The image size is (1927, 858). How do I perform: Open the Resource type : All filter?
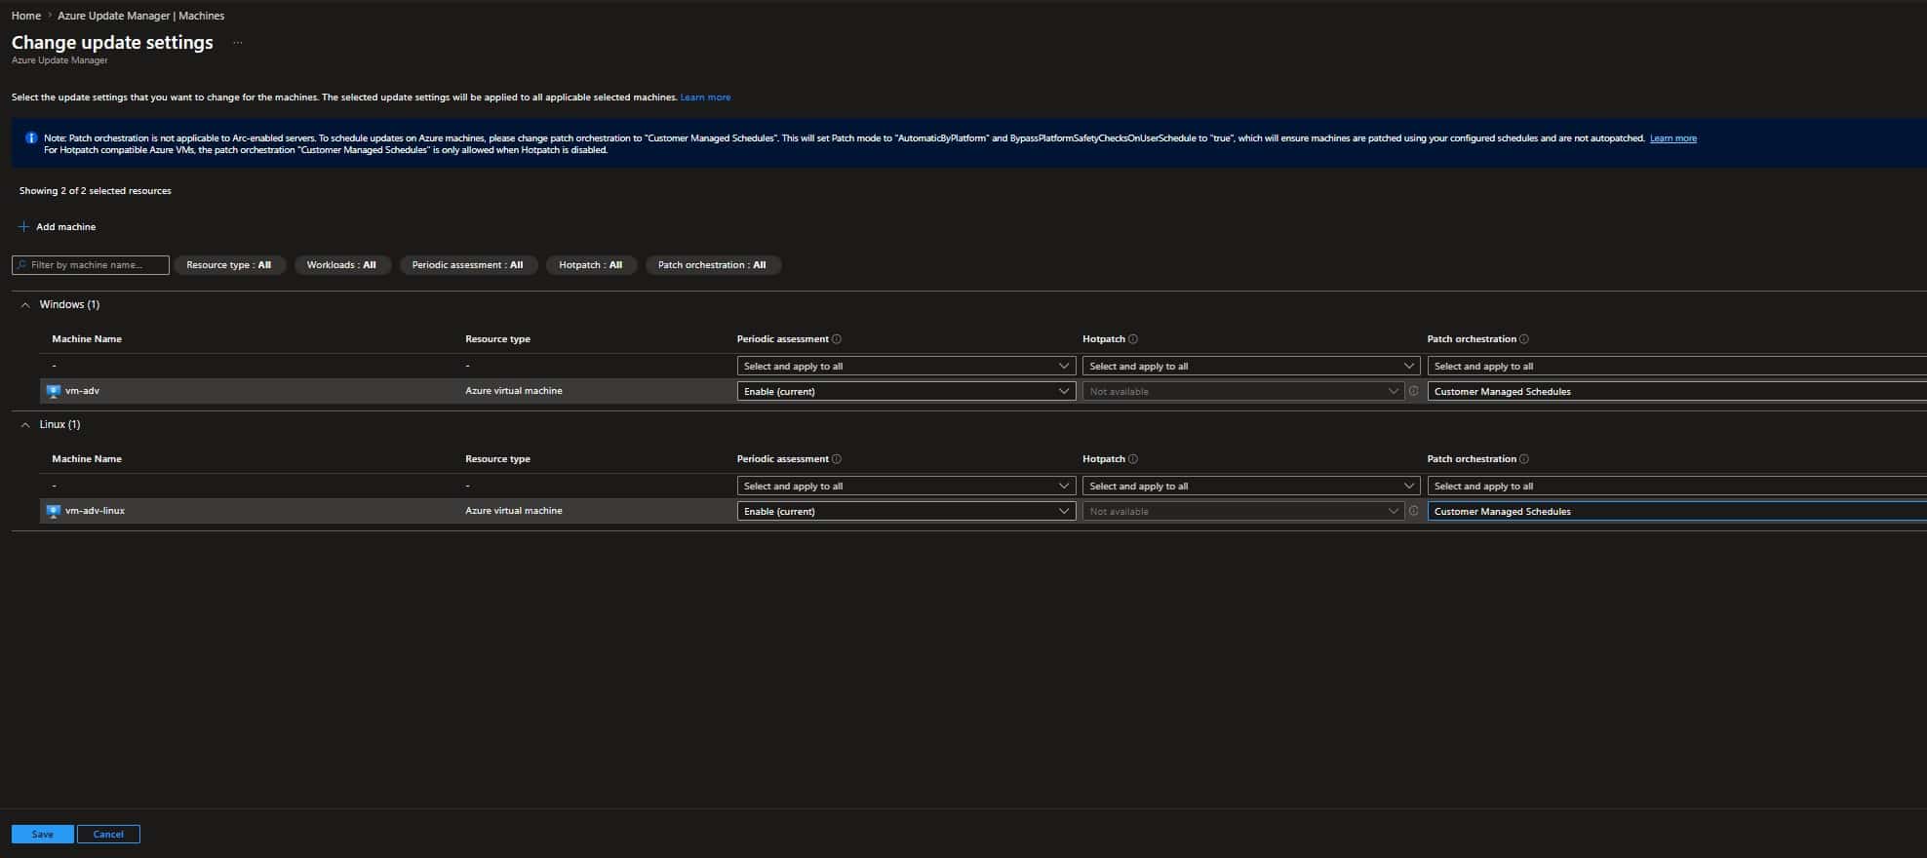point(229,265)
